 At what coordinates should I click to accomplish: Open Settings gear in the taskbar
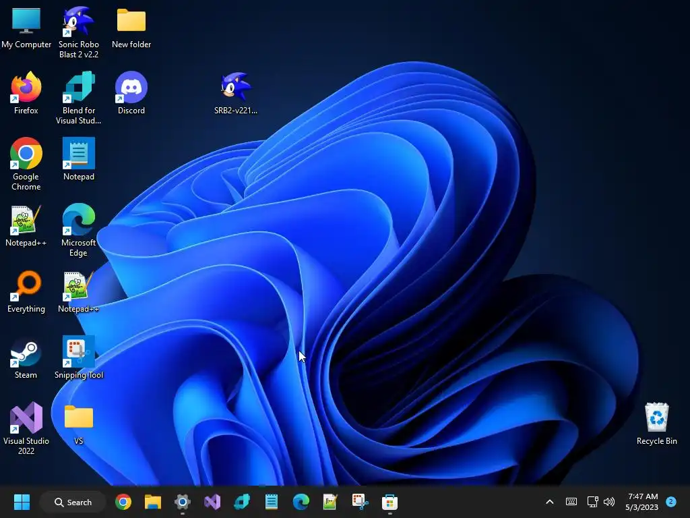coord(182,502)
